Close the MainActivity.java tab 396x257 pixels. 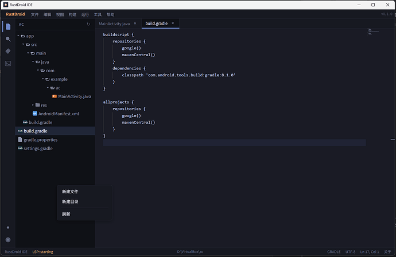tap(135, 24)
